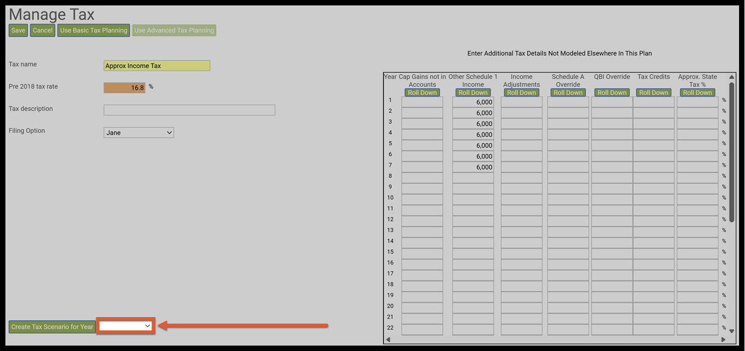Click table scrollbar up arrow
This screenshot has width=745, height=351.
pyautogui.click(x=732, y=77)
